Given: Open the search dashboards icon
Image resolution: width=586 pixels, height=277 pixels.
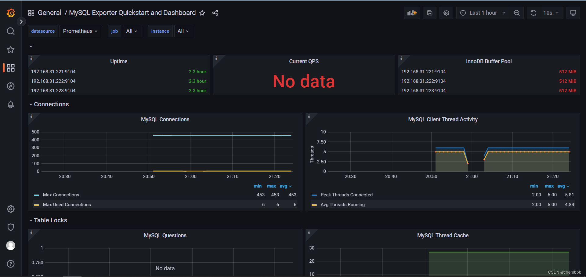Looking at the screenshot, I should (x=11, y=31).
